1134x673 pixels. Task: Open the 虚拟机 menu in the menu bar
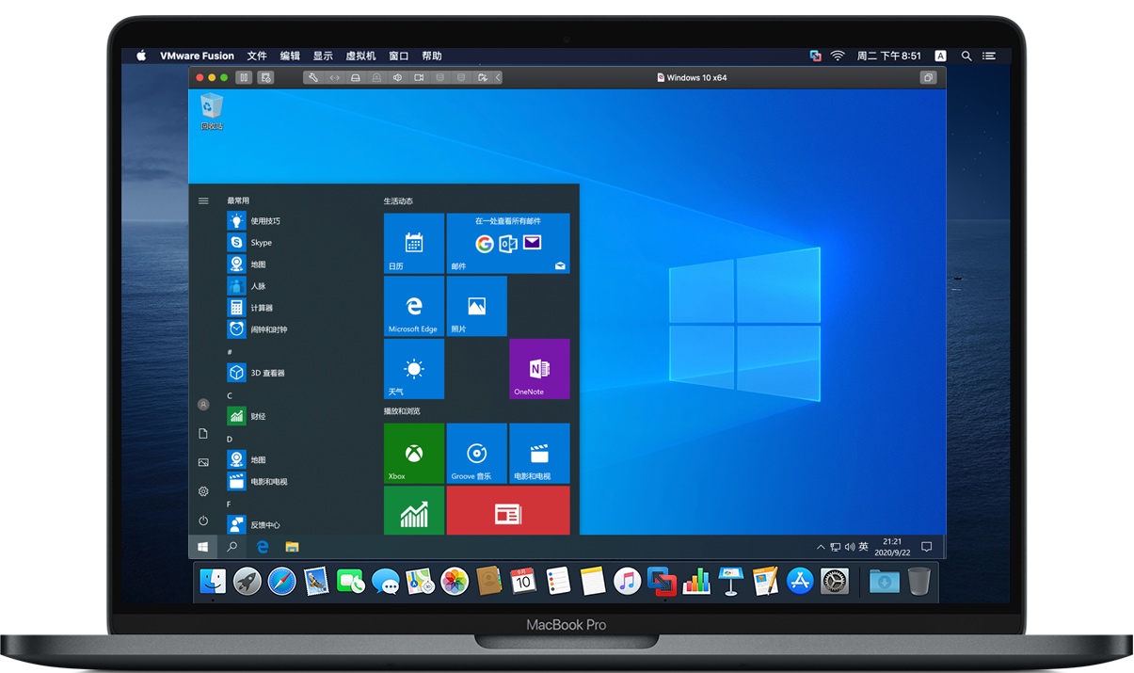[360, 56]
